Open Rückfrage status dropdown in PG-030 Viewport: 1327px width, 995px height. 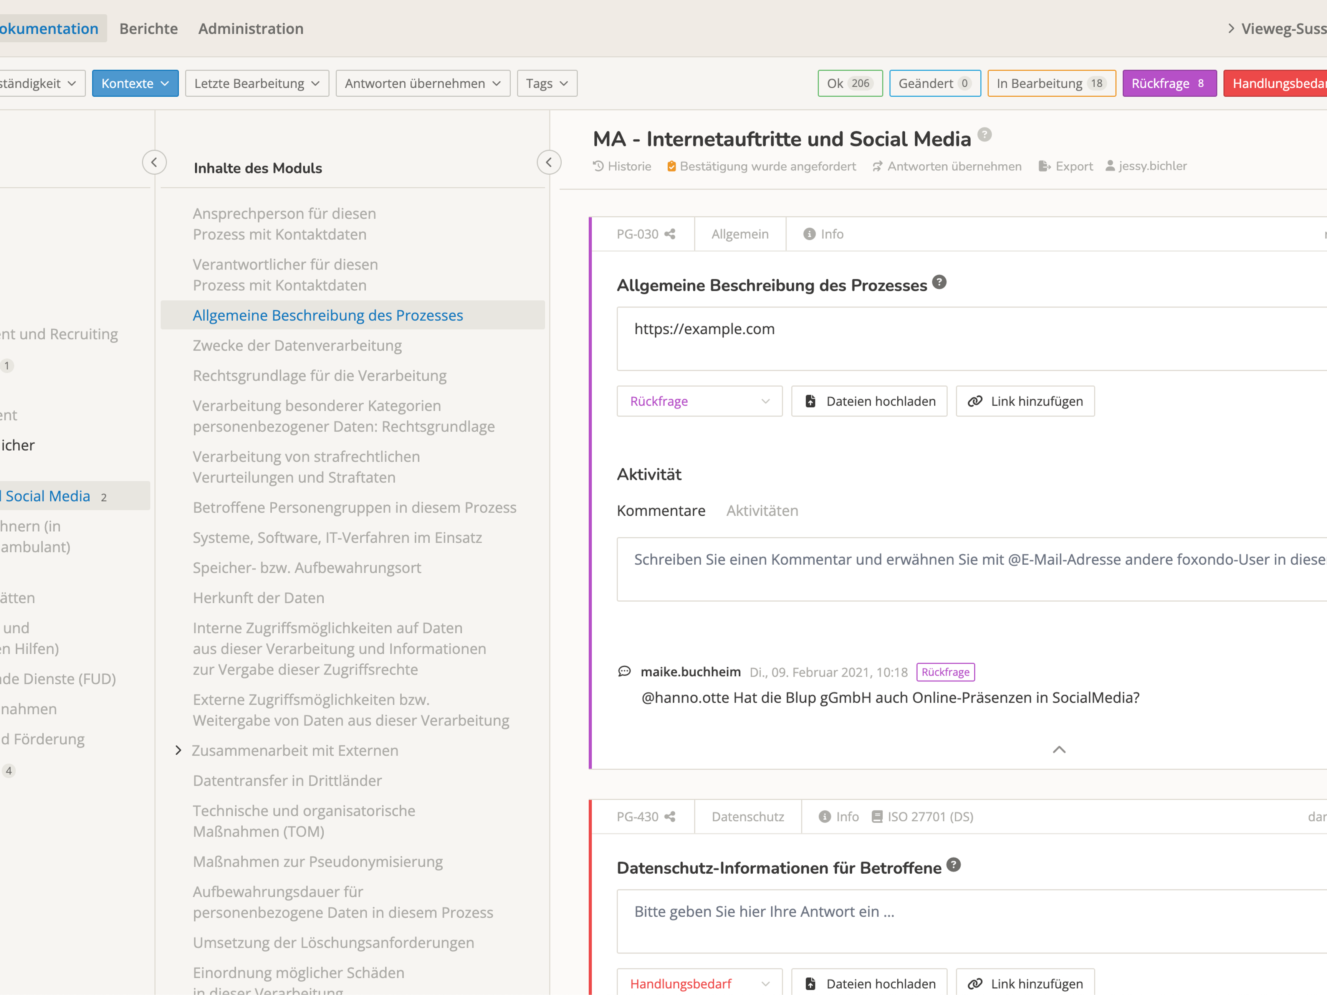700,401
